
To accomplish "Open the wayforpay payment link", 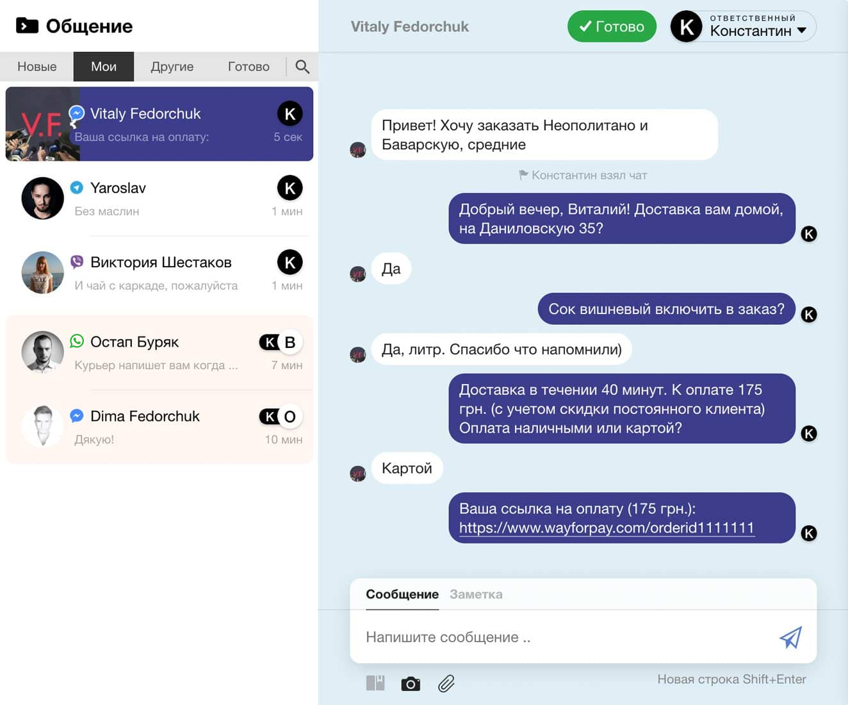I will coord(607,528).
